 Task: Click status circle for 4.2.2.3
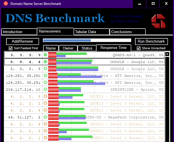tap(45, 131)
